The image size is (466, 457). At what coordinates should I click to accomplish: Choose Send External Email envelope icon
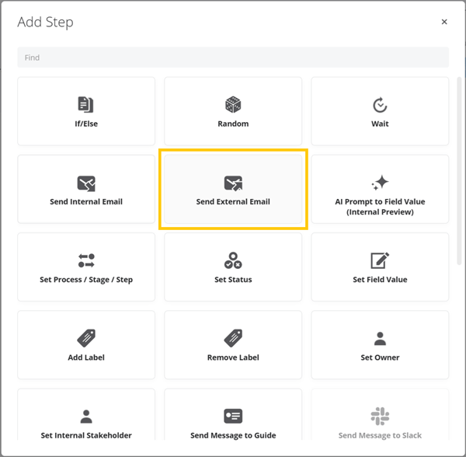point(233,183)
